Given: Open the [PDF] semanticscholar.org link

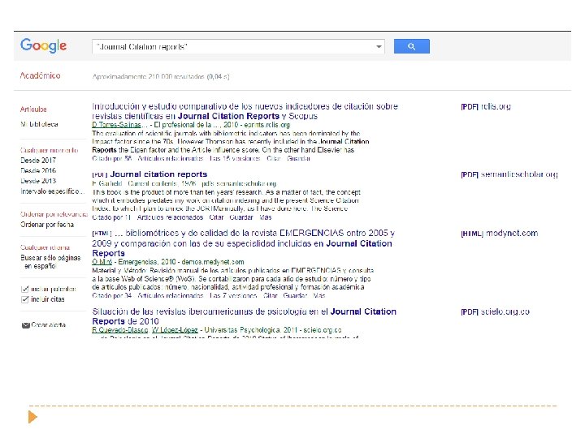Looking at the screenshot, I should pos(509,174).
